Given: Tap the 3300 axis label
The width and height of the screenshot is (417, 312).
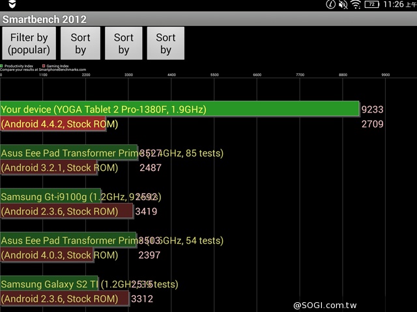Looking at the screenshot, I should (x=129, y=75).
